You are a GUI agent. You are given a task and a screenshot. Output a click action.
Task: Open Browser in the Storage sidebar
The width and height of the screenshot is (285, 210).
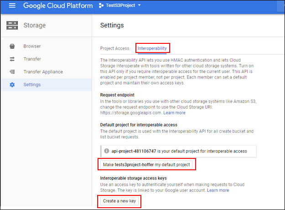(x=32, y=46)
